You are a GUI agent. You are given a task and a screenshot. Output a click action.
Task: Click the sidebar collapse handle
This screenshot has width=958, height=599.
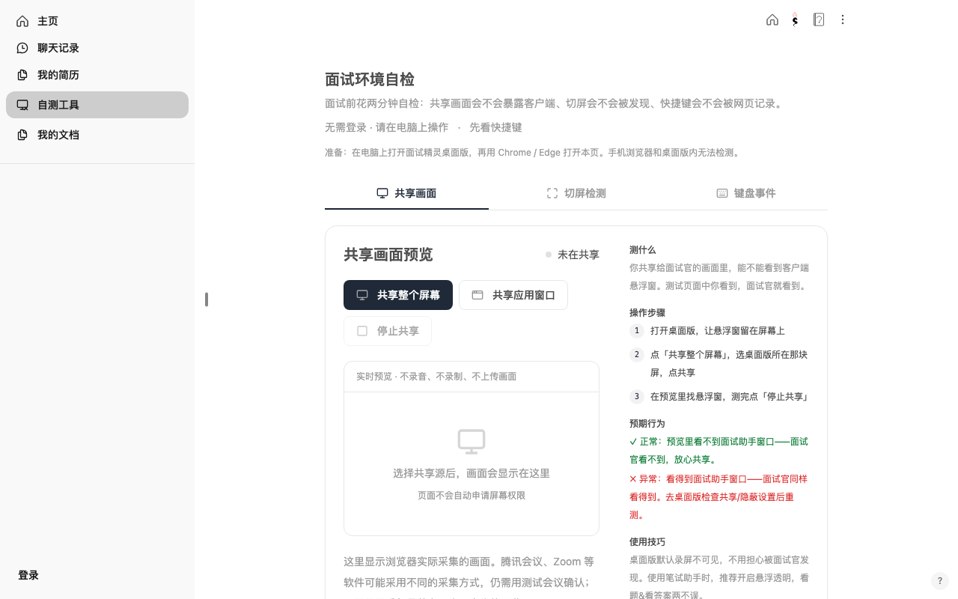pyautogui.click(x=206, y=299)
